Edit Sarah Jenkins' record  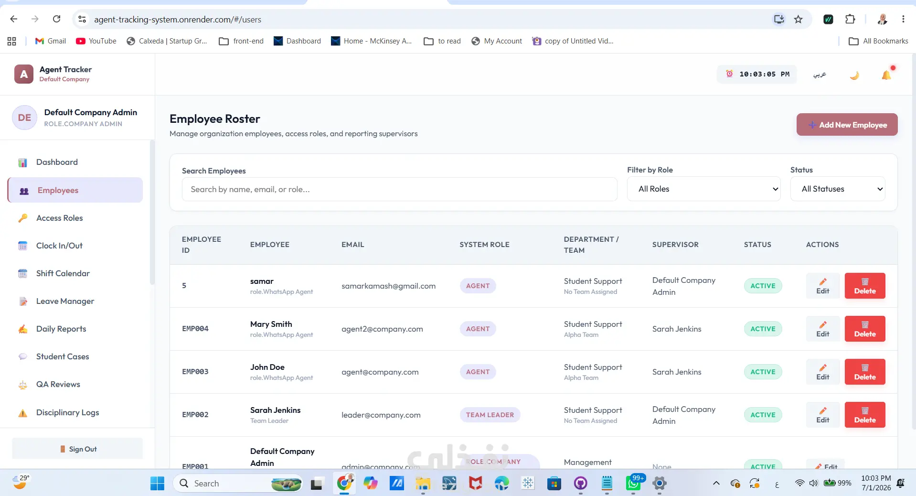point(822,415)
